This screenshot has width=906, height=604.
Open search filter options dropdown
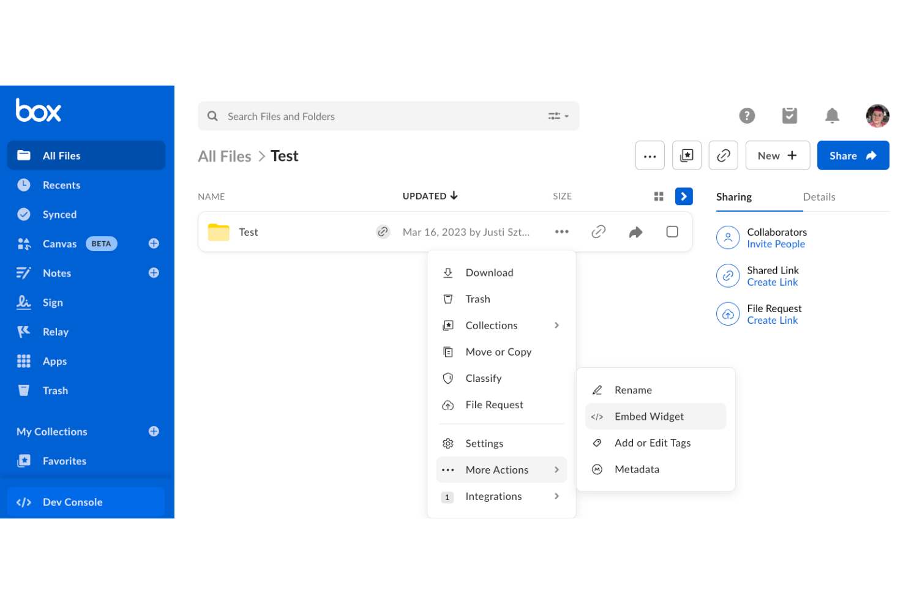558,116
